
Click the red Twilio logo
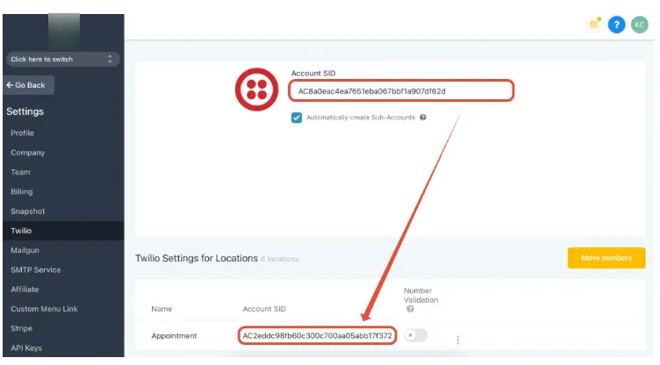pos(256,89)
